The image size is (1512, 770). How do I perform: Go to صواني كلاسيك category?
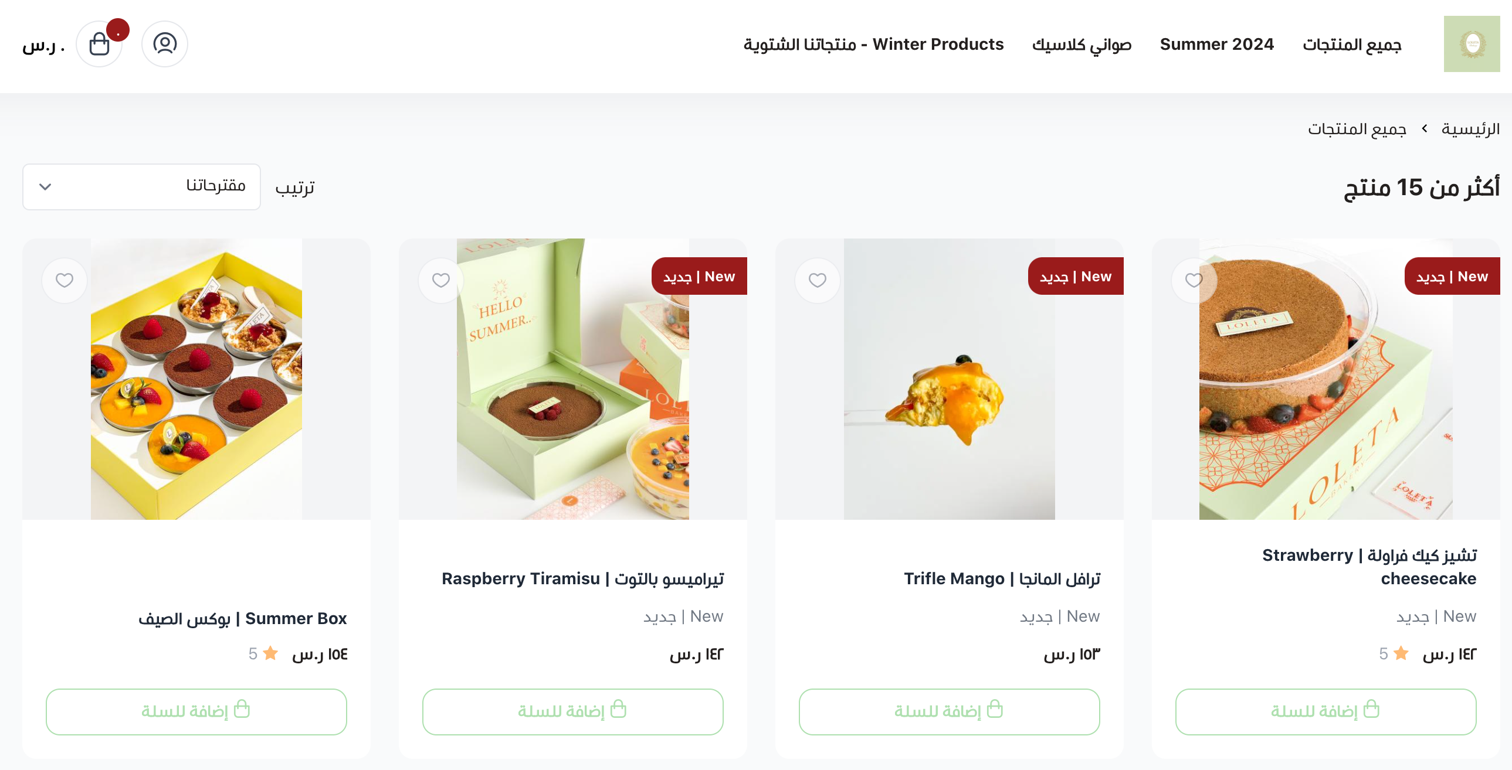tap(1082, 44)
